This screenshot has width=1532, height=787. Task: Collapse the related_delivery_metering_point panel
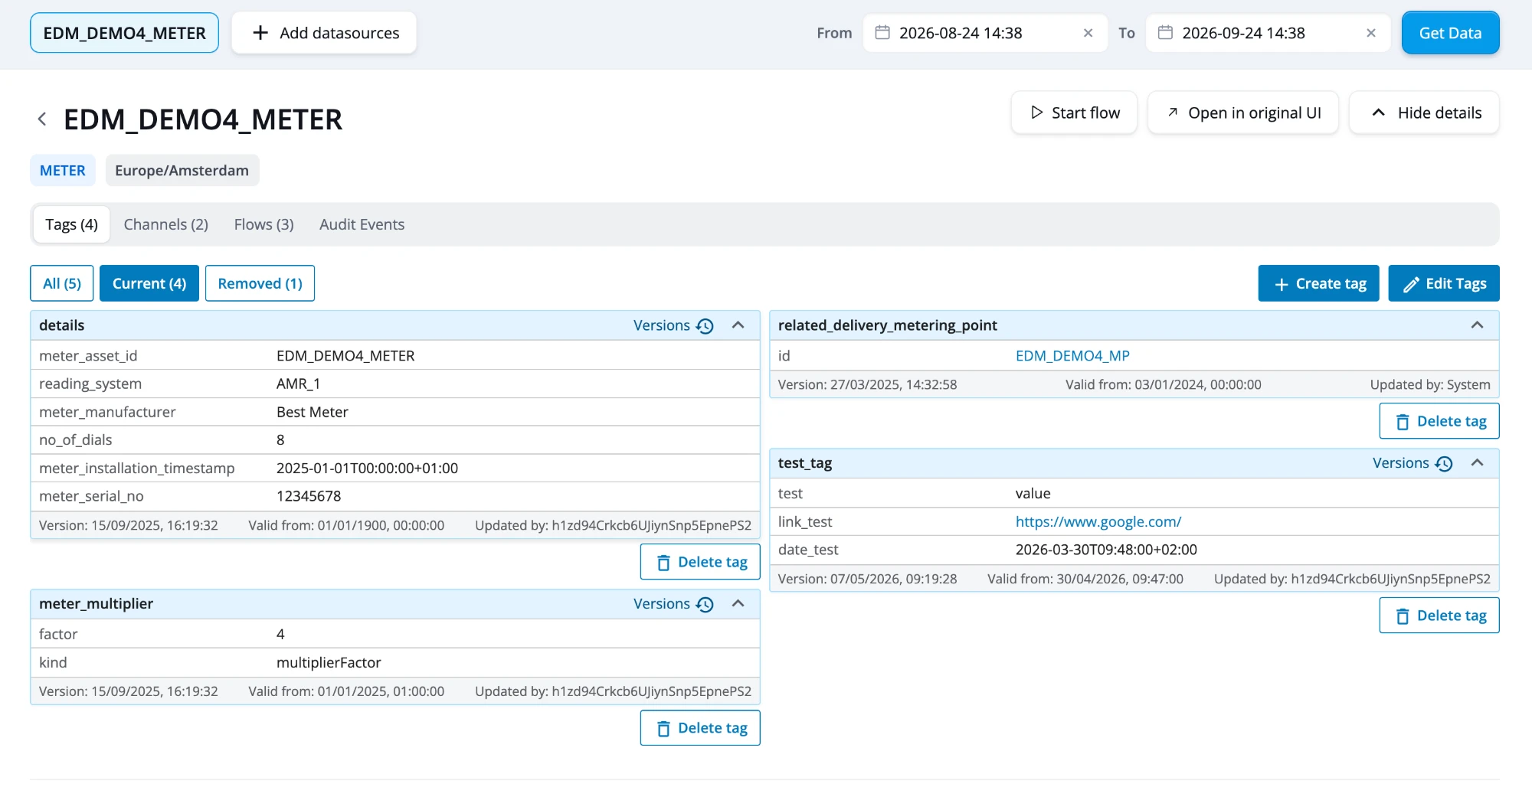click(1478, 325)
